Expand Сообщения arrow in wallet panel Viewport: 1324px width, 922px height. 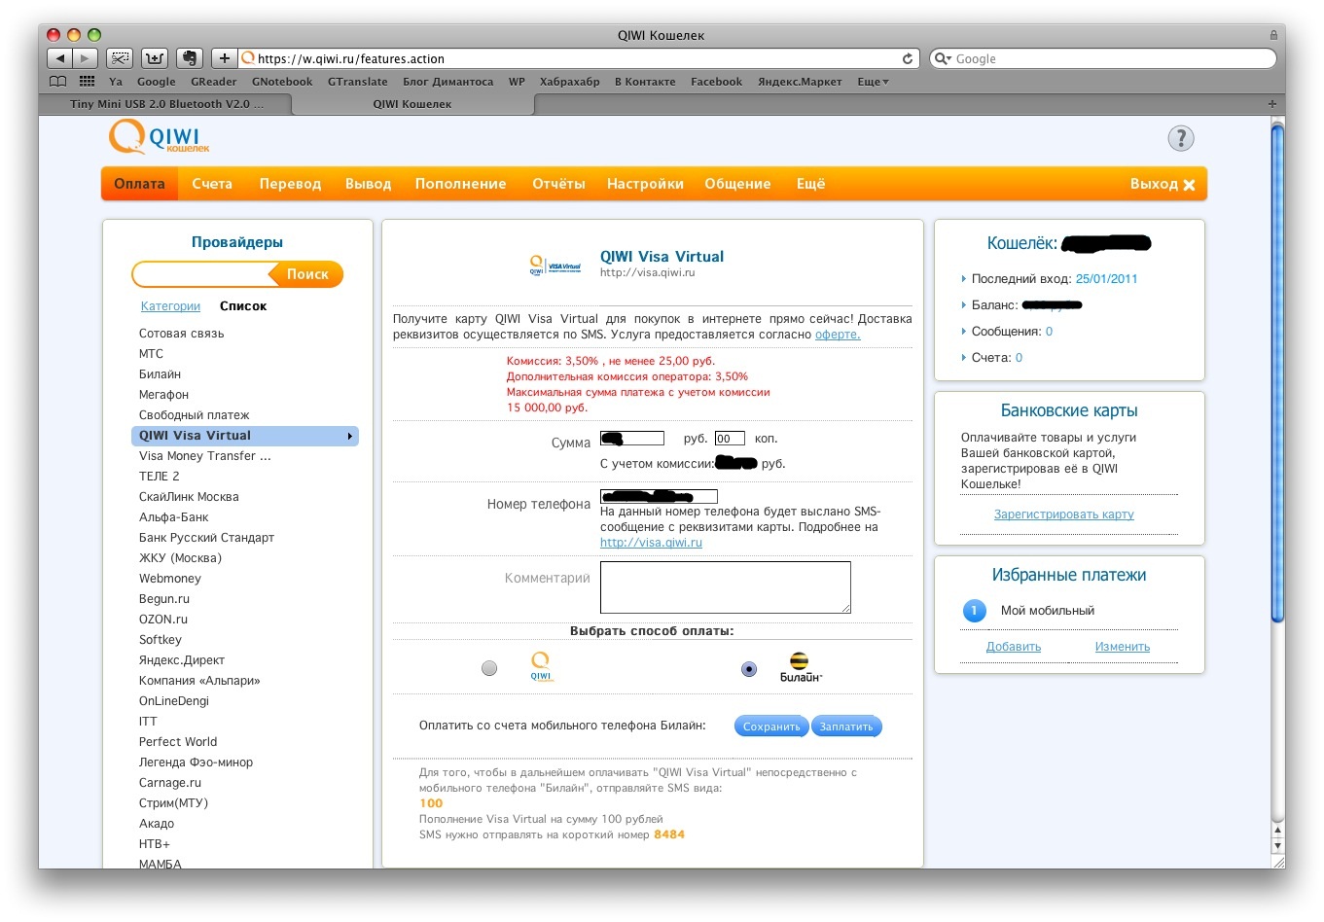[x=964, y=332]
